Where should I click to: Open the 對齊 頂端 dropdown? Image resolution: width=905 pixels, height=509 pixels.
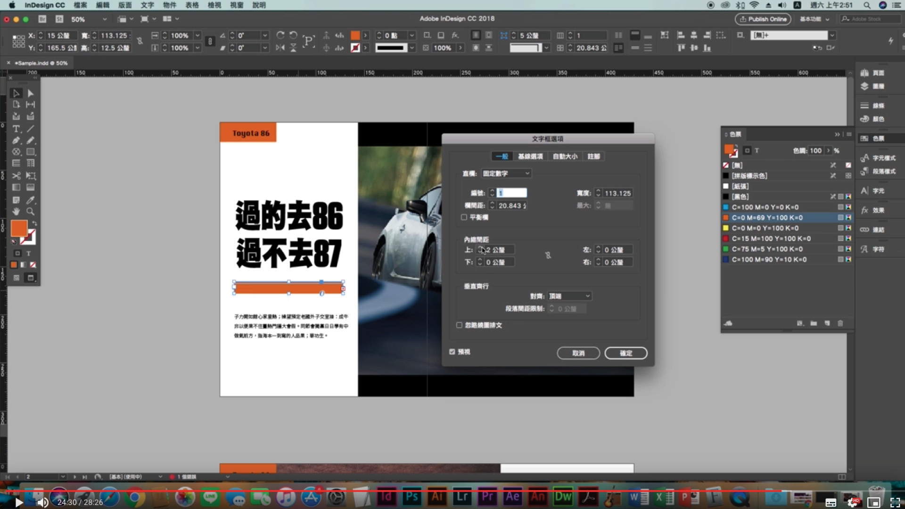(x=570, y=296)
